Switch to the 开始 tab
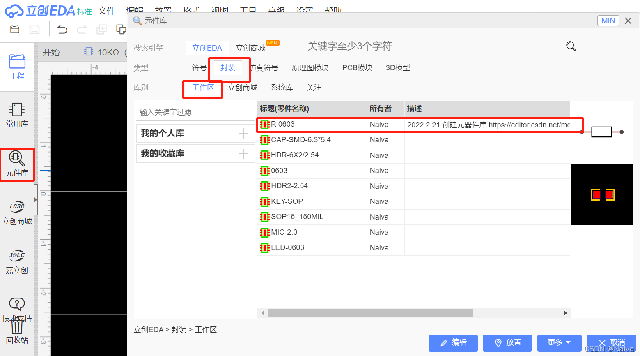The height and width of the screenshot is (356, 640). (51, 52)
